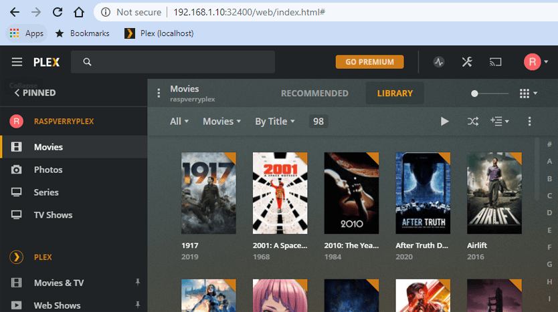The image size is (558, 312).
Task: Click the 1917 title text
Action: [x=190, y=246]
